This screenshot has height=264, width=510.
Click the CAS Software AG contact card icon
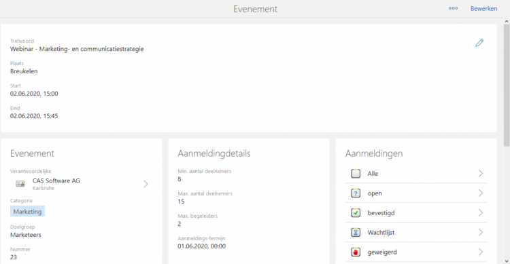(20, 184)
